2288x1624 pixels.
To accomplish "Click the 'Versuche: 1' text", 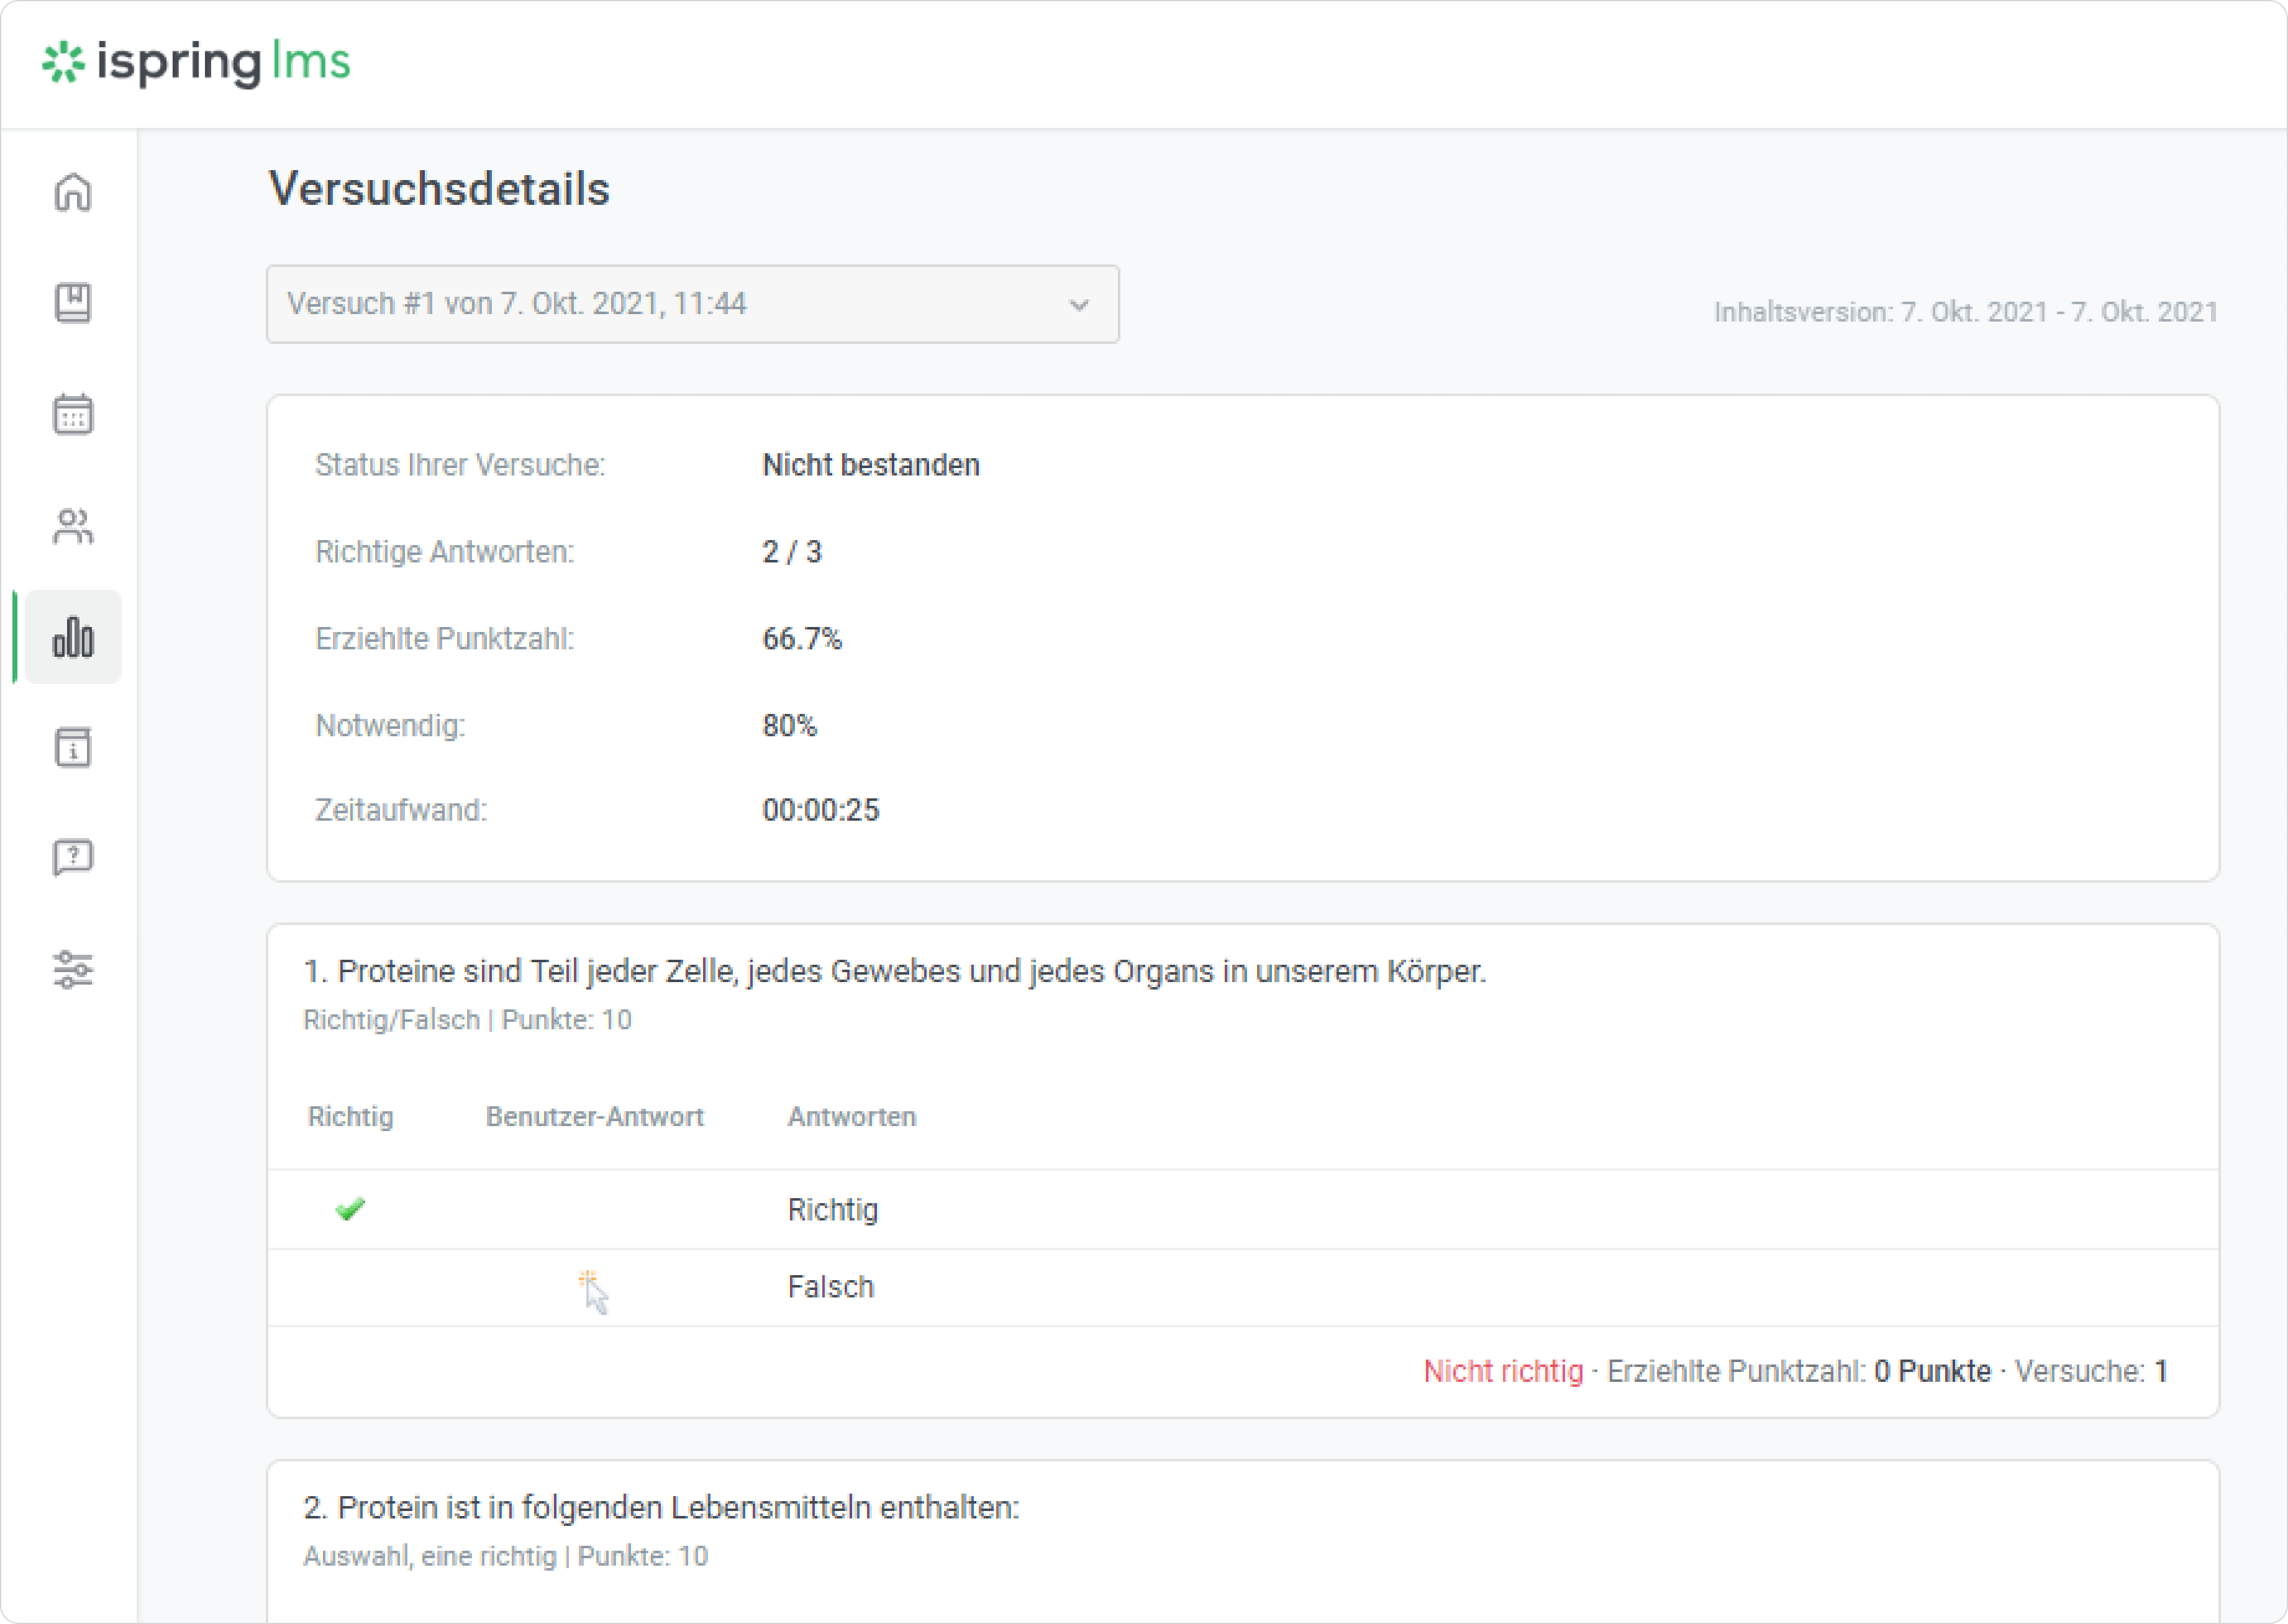I will coord(2091,1371).
